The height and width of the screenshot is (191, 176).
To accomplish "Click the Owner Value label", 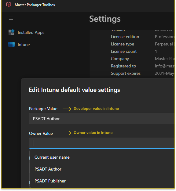I will (41, 134).
